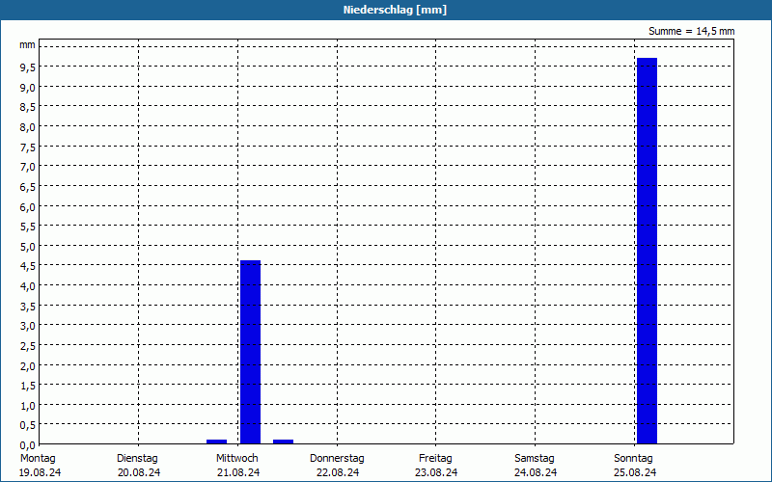Click the '8,0' y-axis value
This screenshot has height=482, width=772.
click(28, 127)
